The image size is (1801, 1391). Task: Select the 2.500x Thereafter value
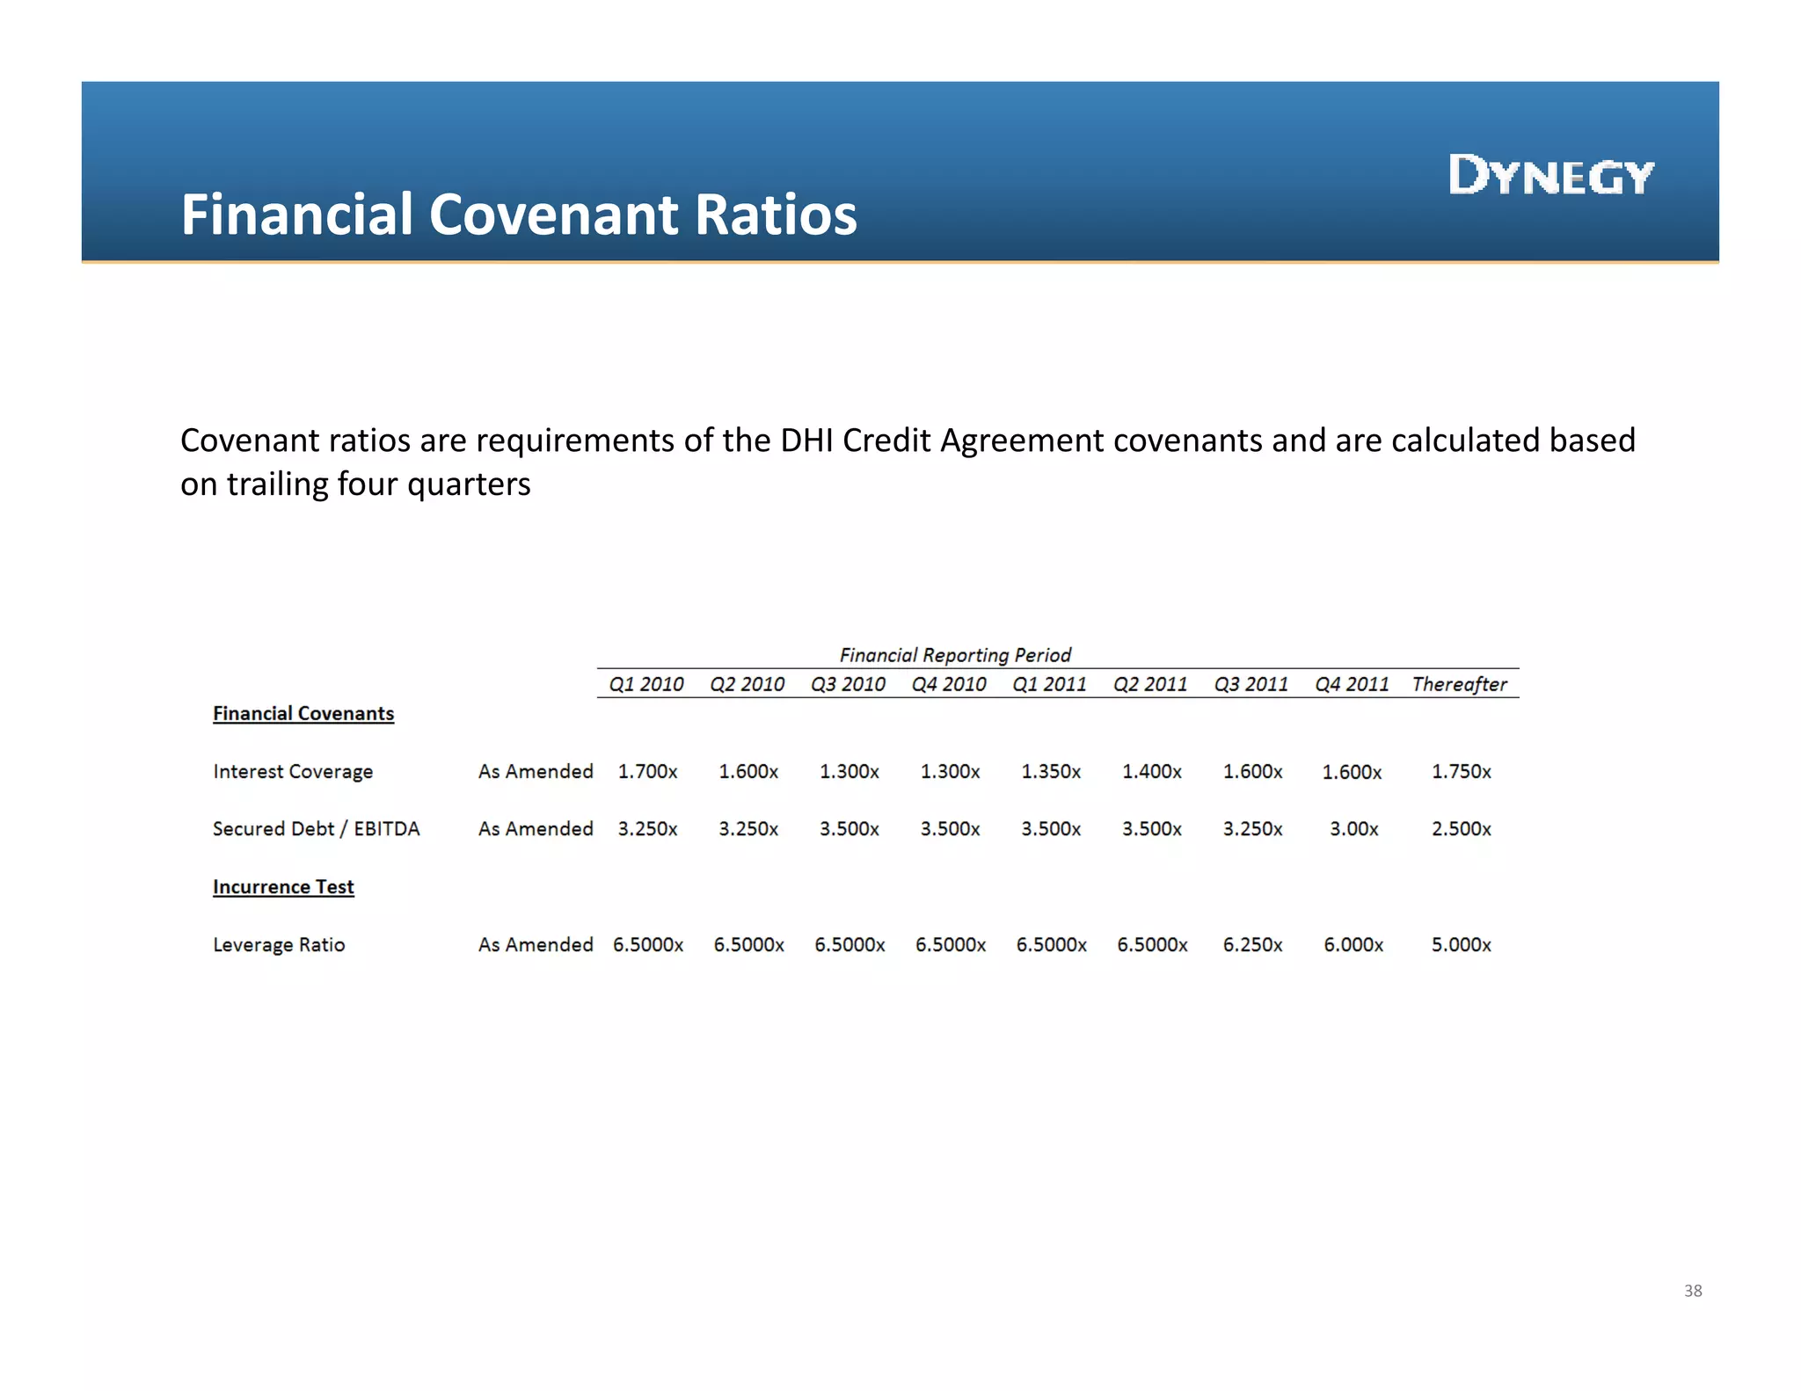click(x=1462, y=828)
